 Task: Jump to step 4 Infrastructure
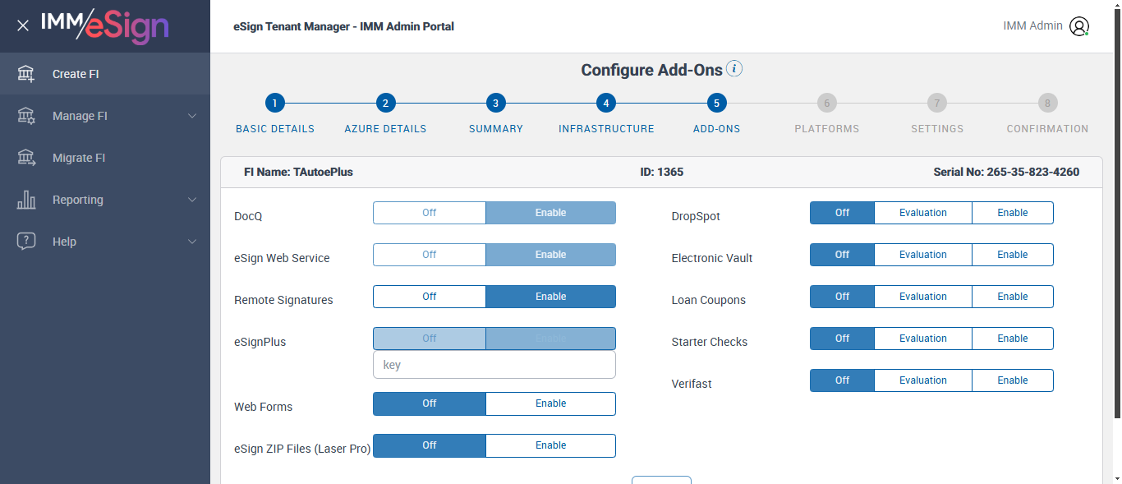[606, 104]
